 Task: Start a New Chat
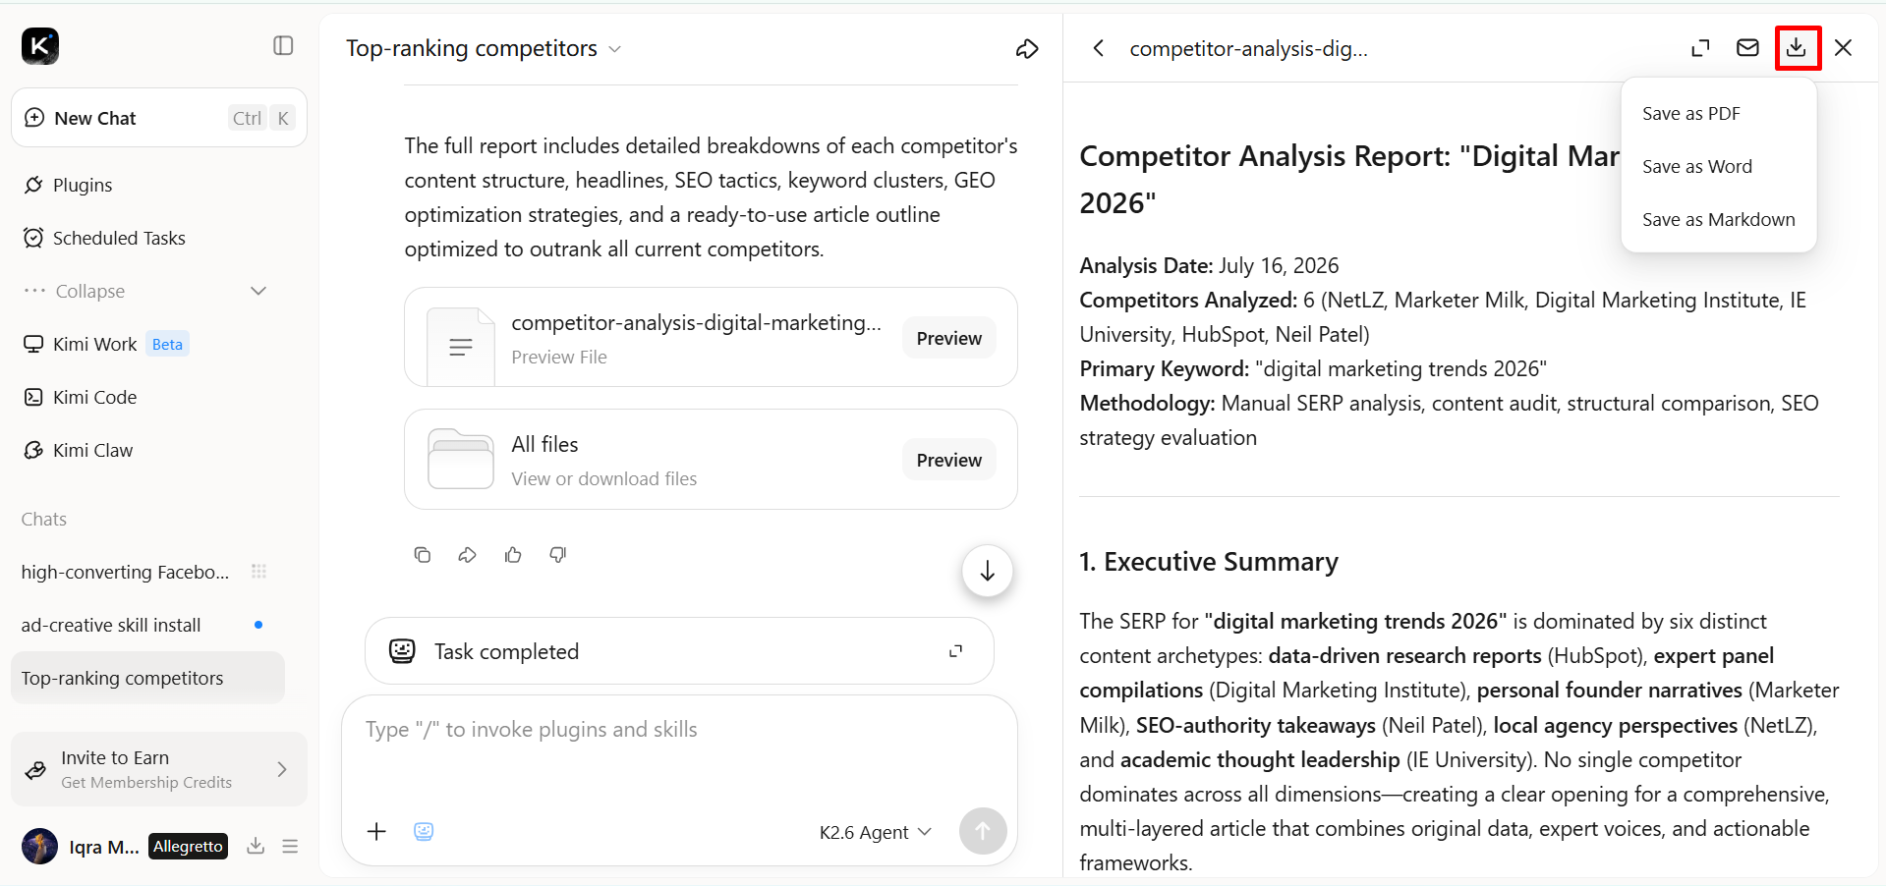pyautogui.click(x=159, y=118)
